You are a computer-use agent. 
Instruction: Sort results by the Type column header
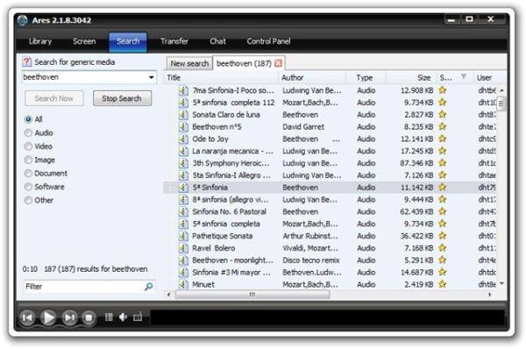coord(366,77)
